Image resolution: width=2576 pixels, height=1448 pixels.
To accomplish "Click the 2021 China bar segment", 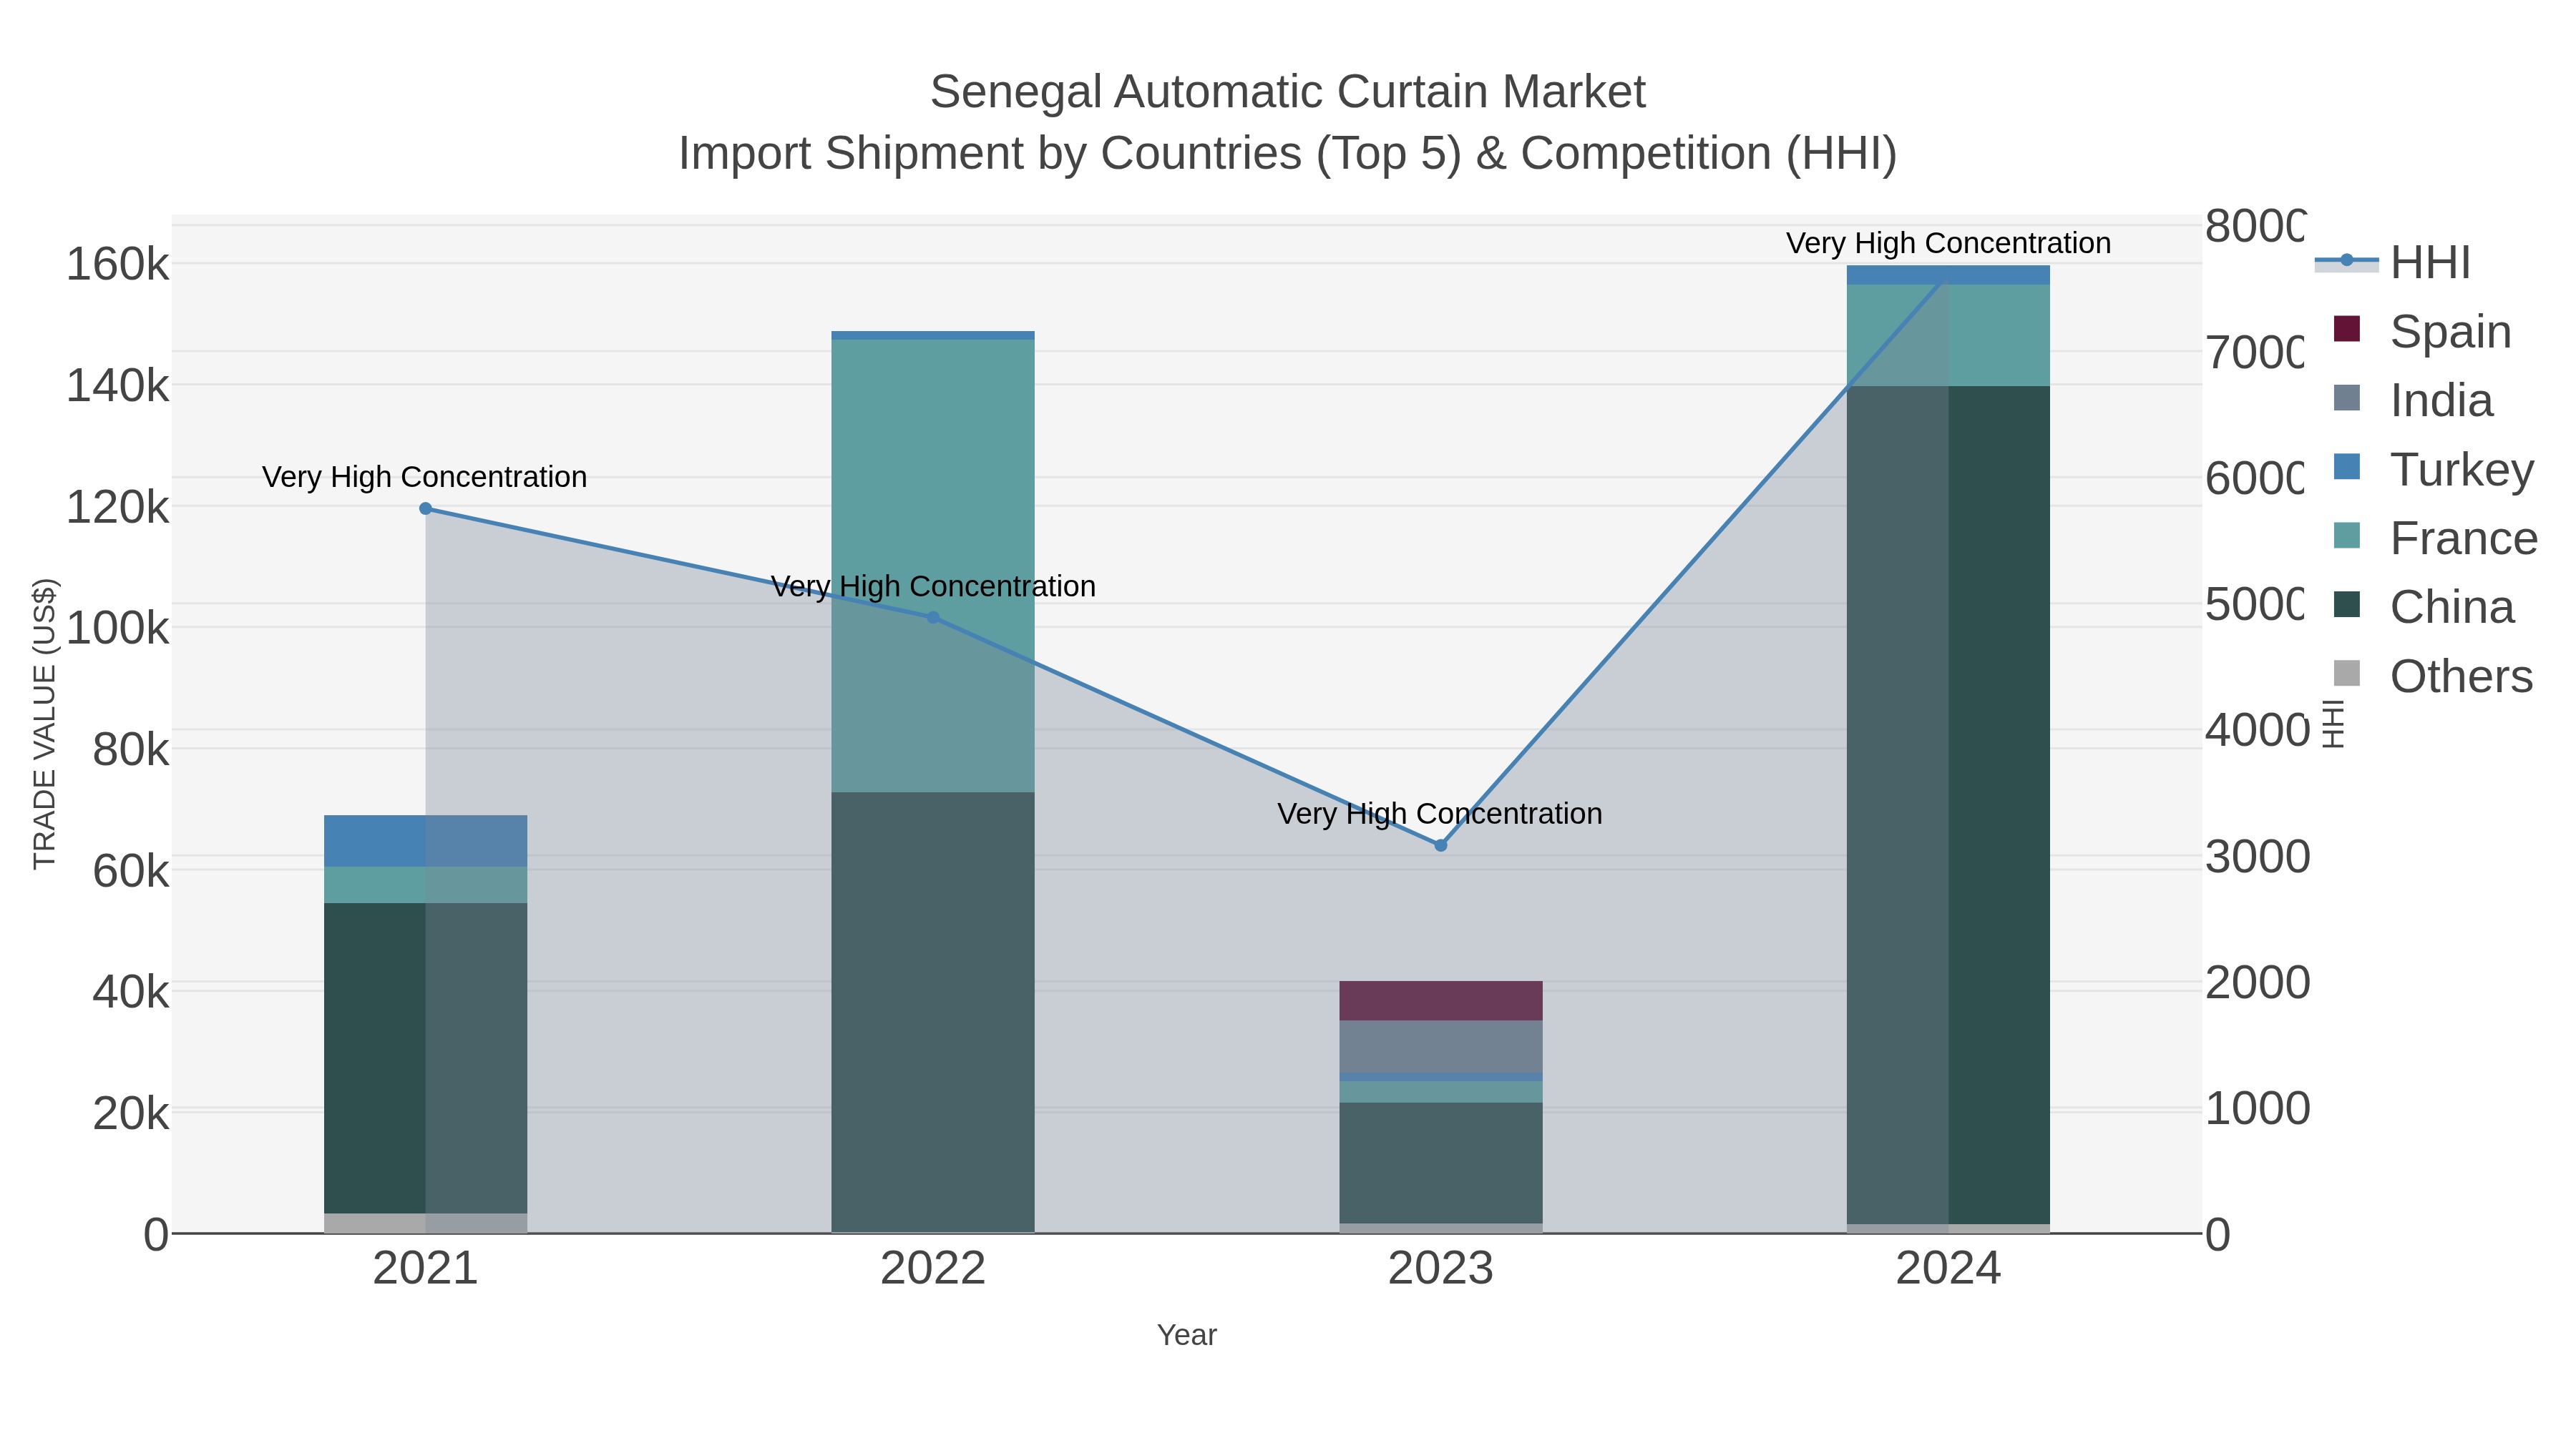I will pos(425,1058).
